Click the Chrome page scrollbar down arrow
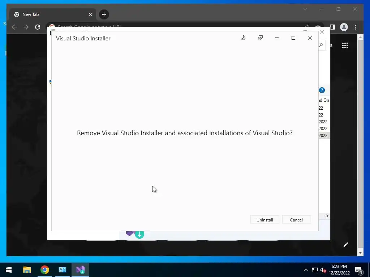This screenshot has height=277, width=370. tap(360, 253)
